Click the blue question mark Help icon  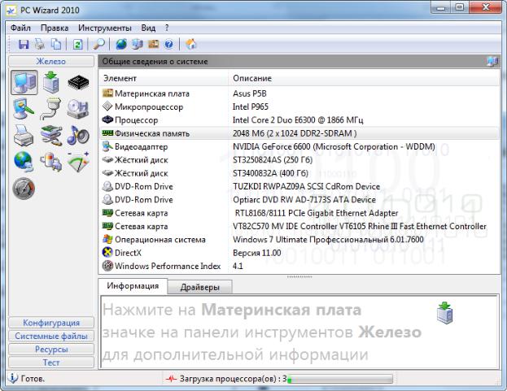pos(168,44)
